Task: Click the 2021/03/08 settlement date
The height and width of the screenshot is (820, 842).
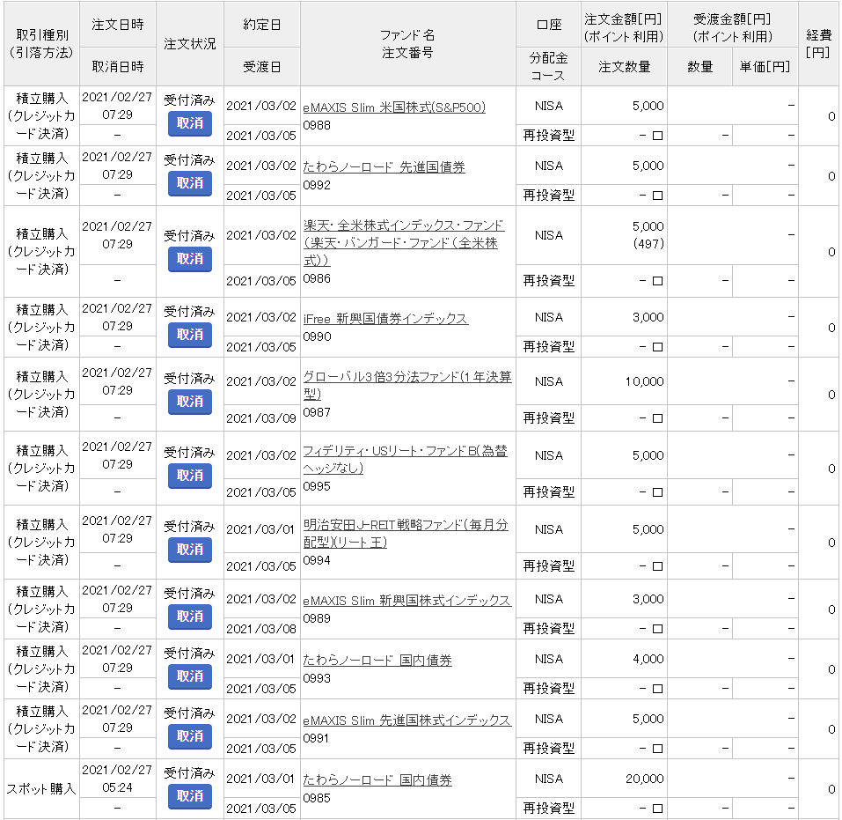Action: tap(261, 629)
